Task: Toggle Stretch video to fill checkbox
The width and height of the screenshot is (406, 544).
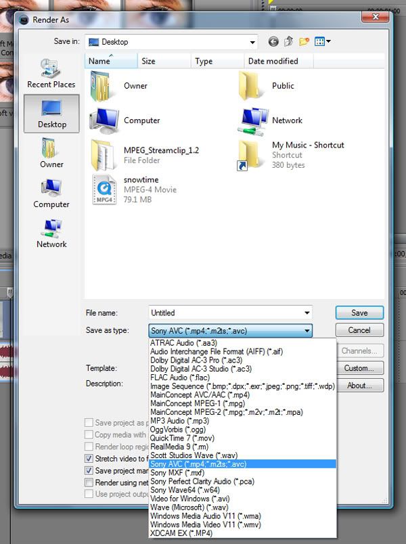Action: 89,458
